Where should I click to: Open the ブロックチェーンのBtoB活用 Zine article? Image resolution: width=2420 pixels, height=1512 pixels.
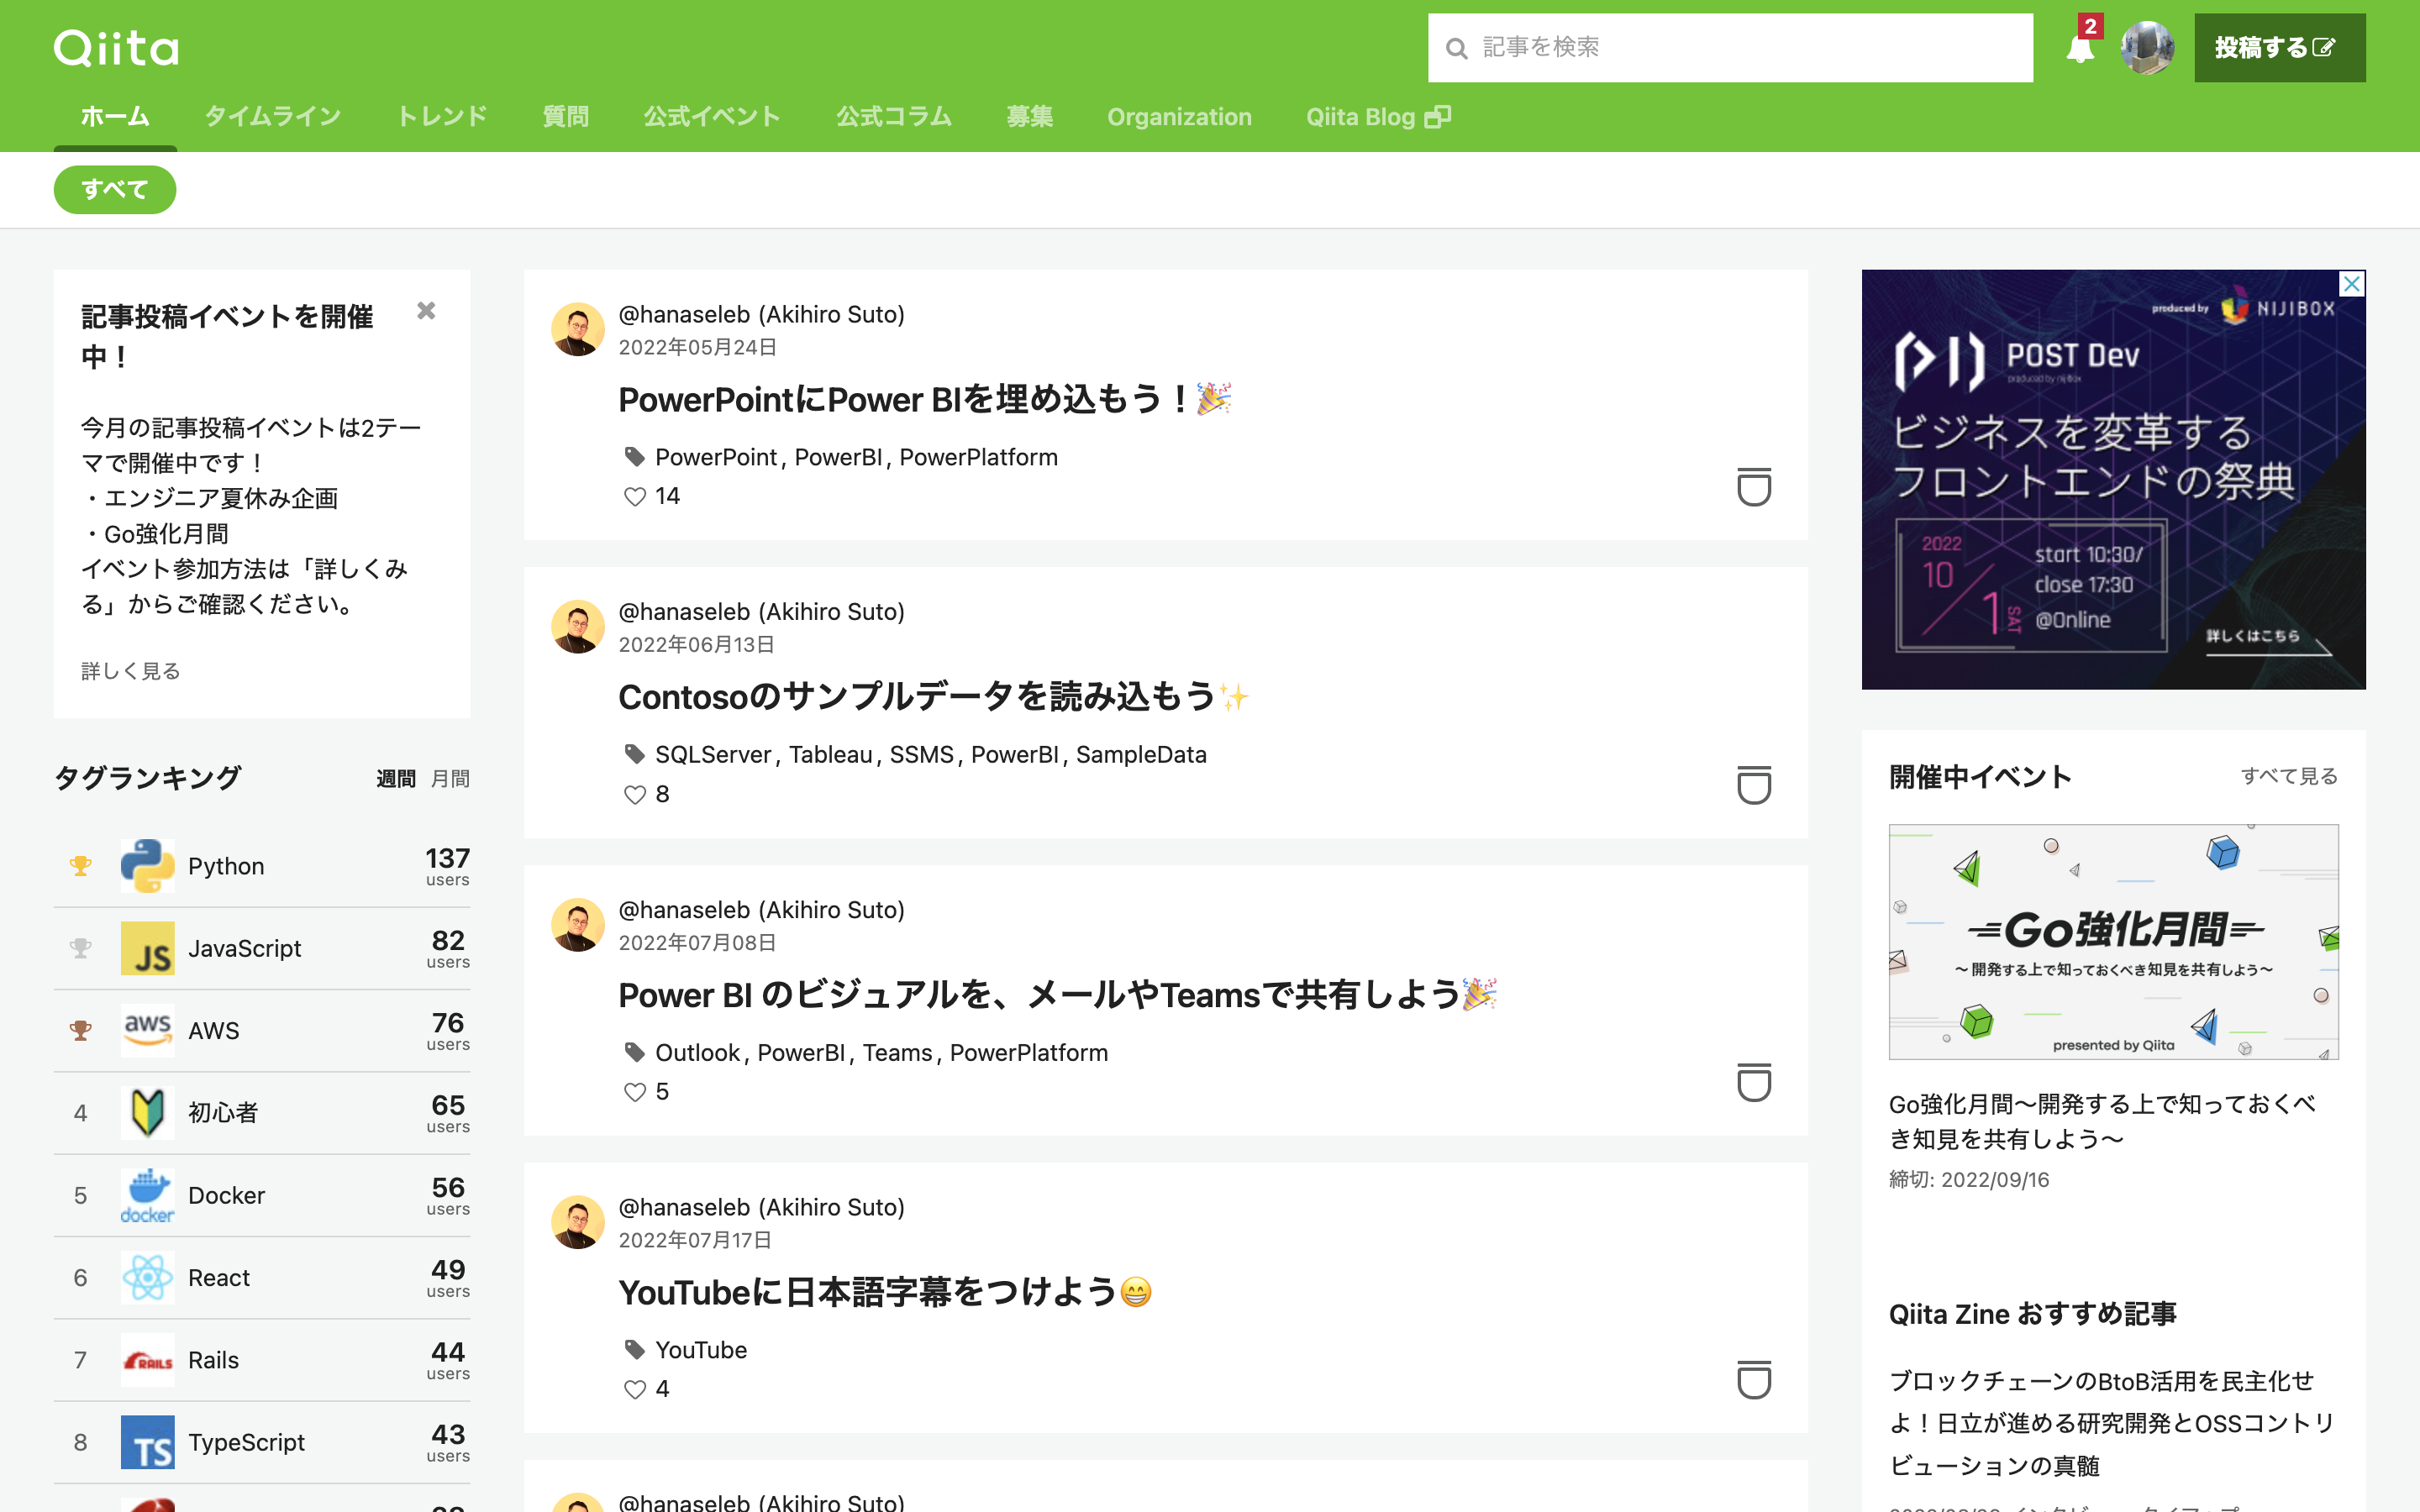point(2111,1423)
